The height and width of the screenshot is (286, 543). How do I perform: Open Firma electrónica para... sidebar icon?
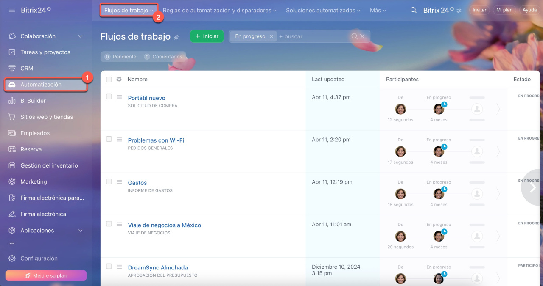click(x=12, y=198)
